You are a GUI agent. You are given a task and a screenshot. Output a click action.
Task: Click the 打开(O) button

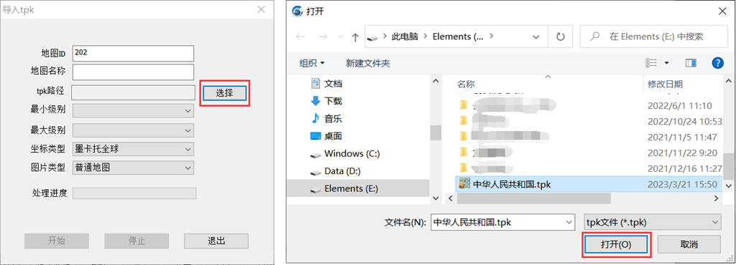pyautogui.click(x=616, y=244)
